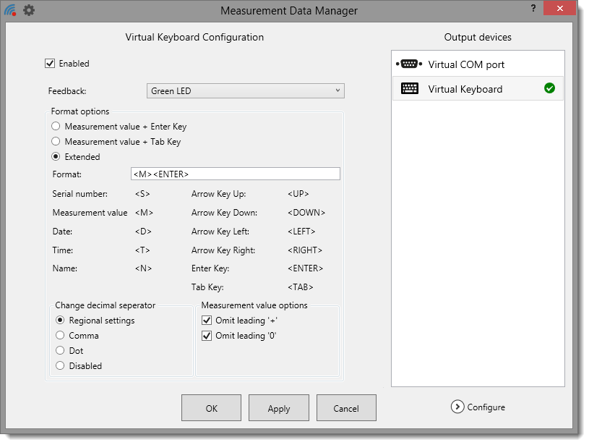Open the Feedback dropdown showing Green LED
Image resolution: width=589 pixels, height=445 pixels.
coord(246,90)
